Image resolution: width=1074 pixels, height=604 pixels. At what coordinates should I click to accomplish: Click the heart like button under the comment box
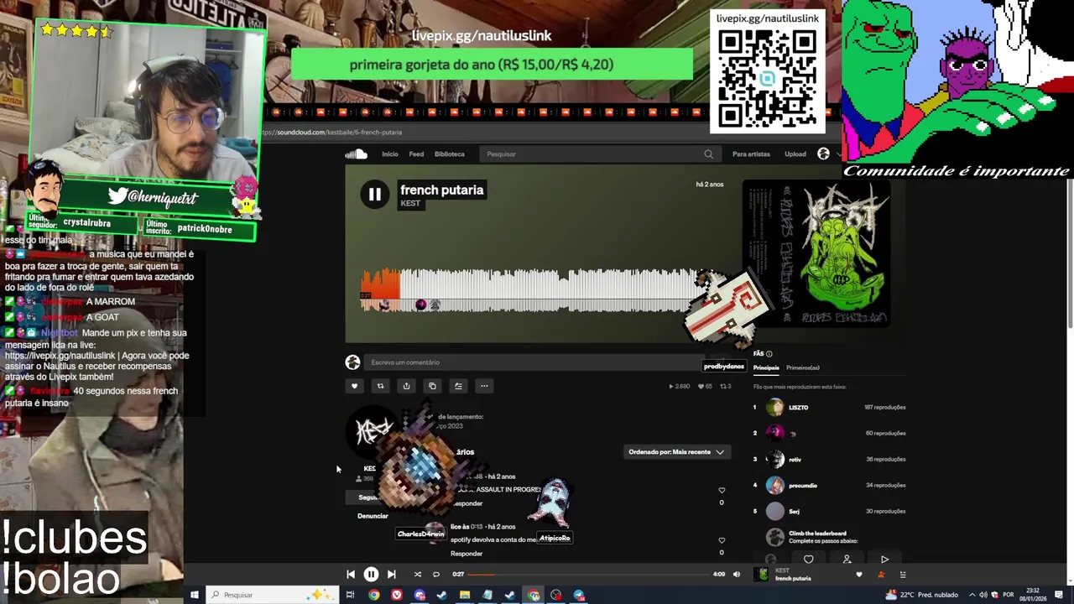(x=354, y=386)
